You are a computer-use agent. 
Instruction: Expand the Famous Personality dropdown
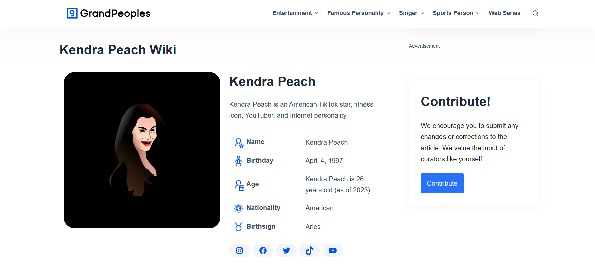click(x=358, y=13)
